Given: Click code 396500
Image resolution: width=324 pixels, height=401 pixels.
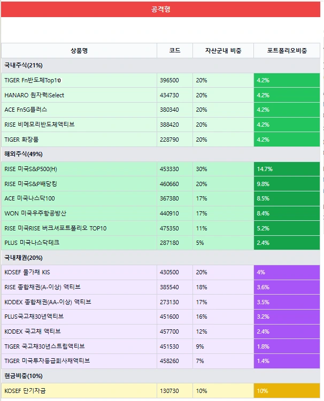Looking at the screenshot, I should (x=169, y=80).
